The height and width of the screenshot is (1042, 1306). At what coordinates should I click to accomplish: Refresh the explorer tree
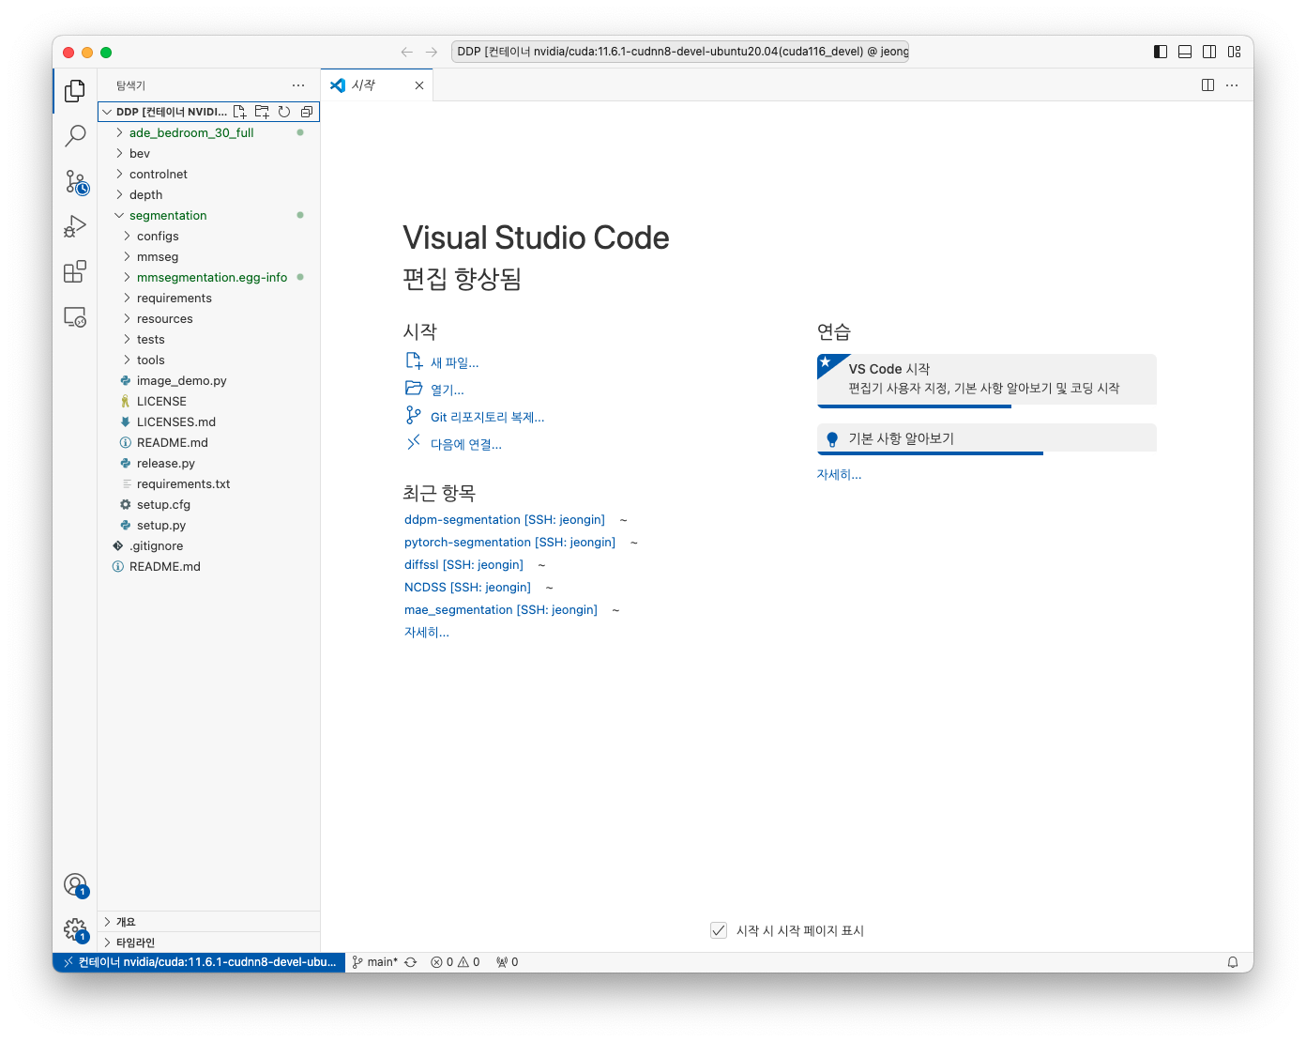pos(284,112)
